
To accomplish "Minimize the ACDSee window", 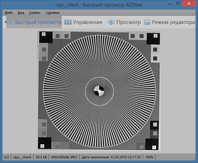I will (x=170, y=4).
